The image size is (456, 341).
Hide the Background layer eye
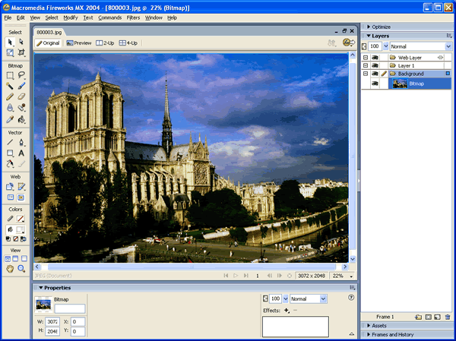pyautogui.click(x=375, y=74)
